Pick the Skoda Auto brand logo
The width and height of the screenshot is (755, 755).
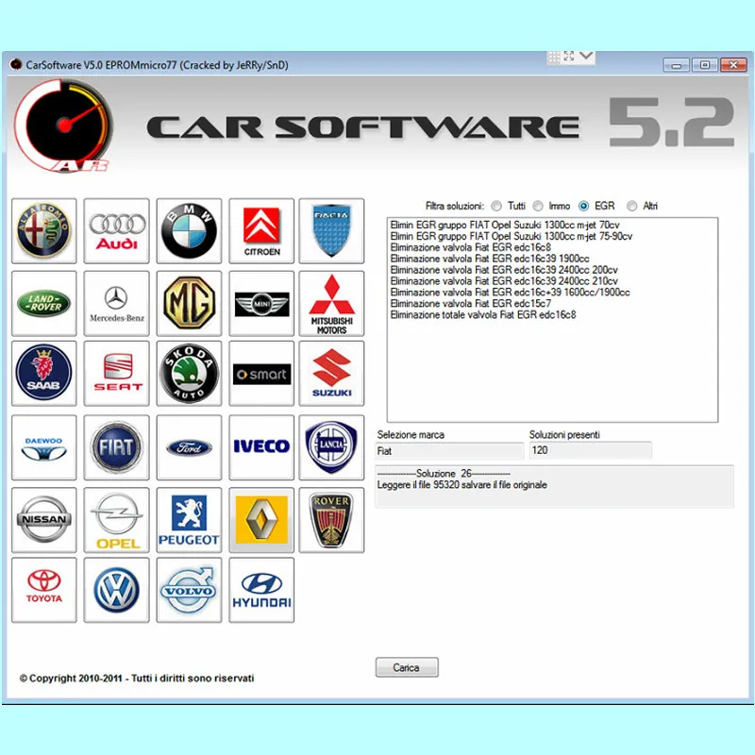coord(190,373)
